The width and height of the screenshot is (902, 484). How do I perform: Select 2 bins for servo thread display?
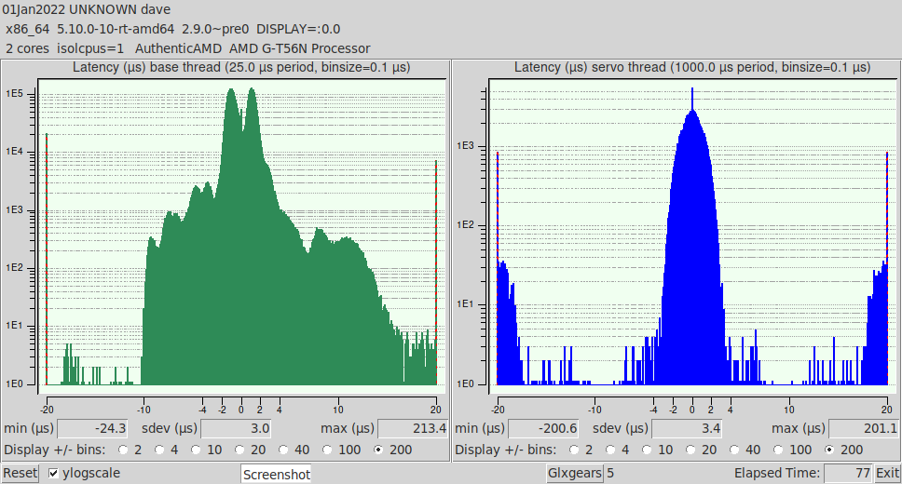pyautogui.click(x=573, y=450)
